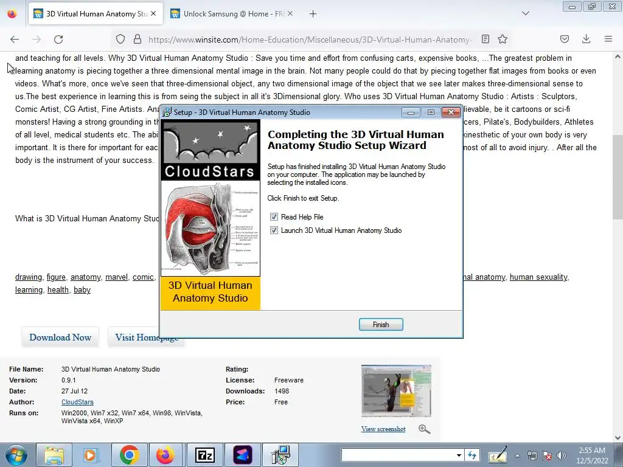Minimize the Firefox window
This screenshot has height=467, width=623.
tap(572, 7)
